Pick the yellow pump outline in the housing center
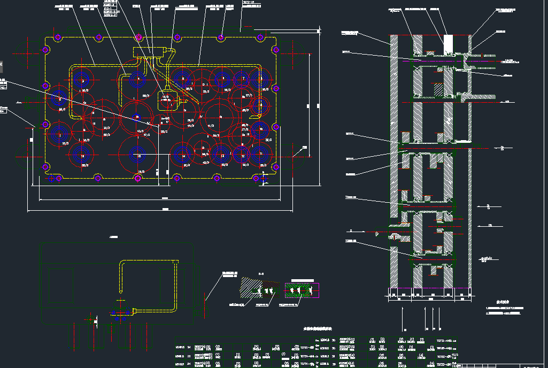The image size is (548, 368). point(168,101)
